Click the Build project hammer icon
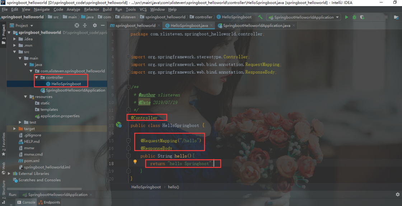Image resolution: width=402 pixels, height=206 pixels. 260,17
